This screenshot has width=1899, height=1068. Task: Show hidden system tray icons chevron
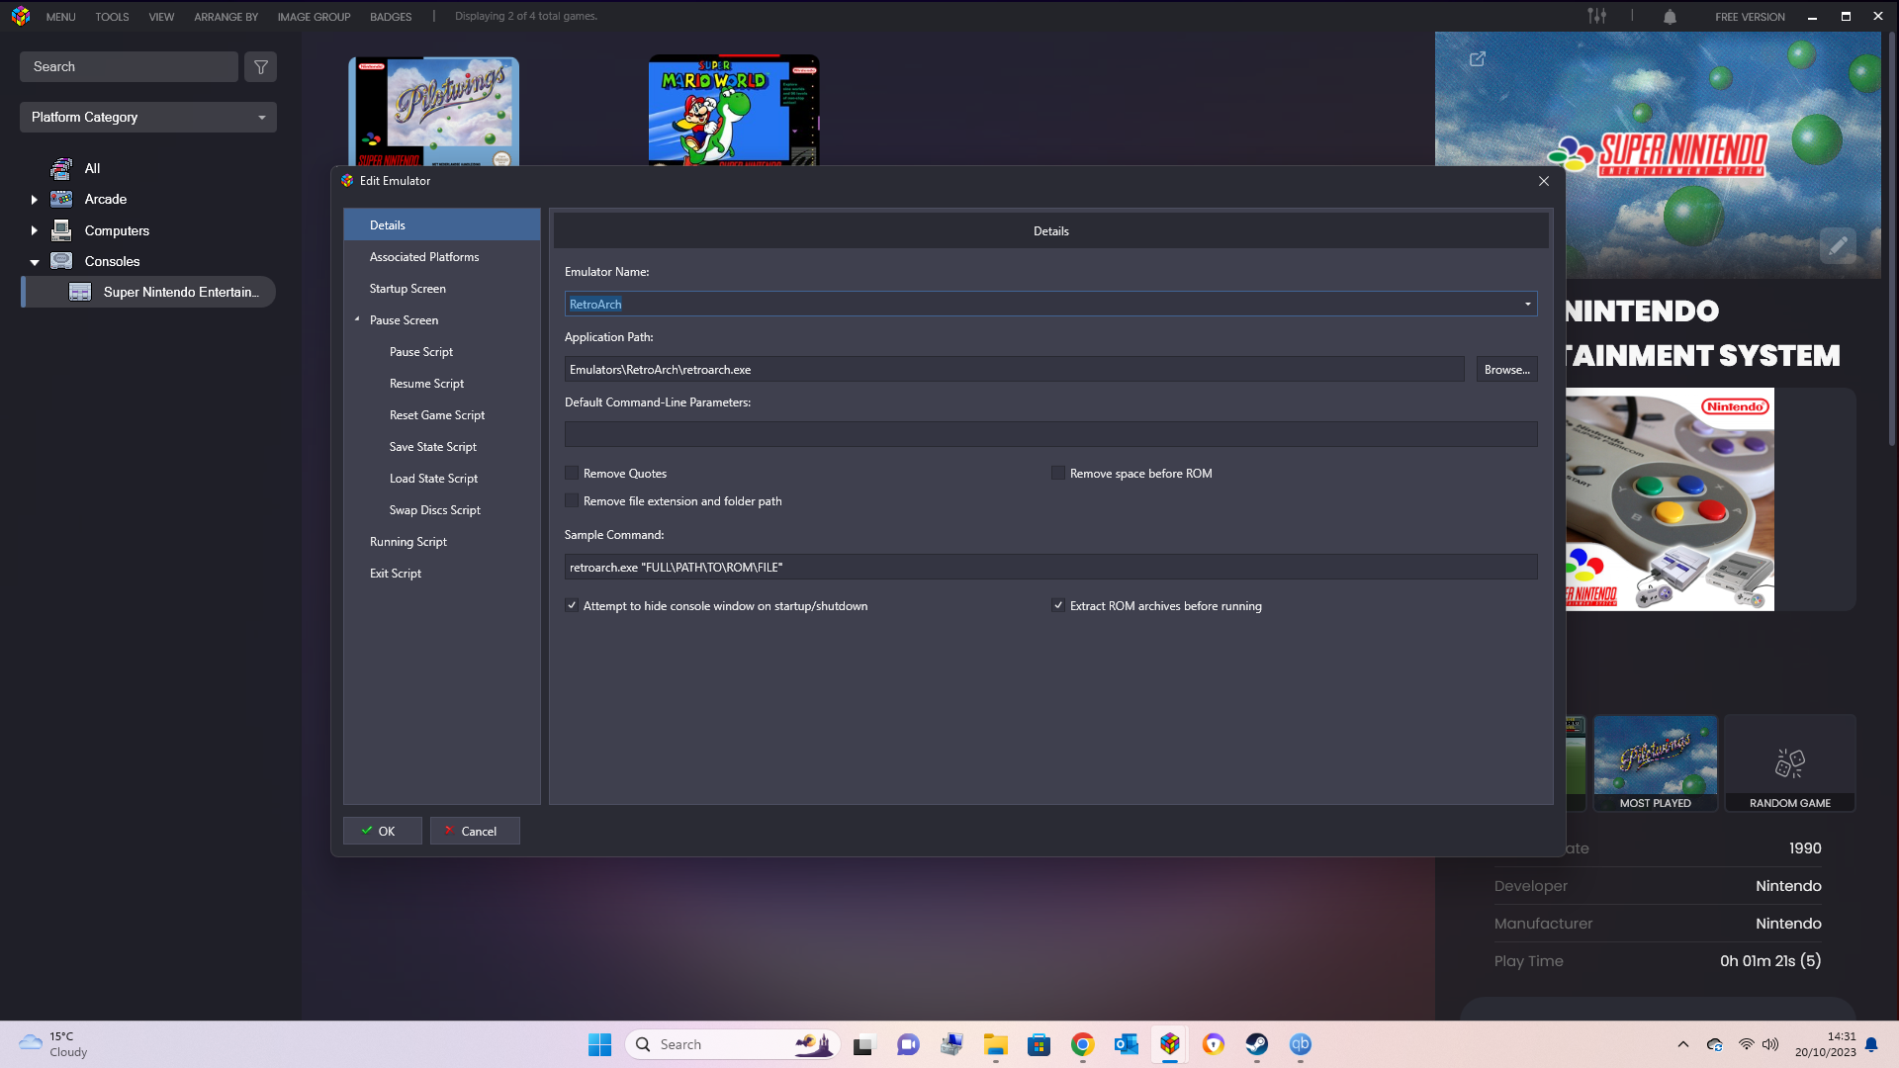click(x=1682, y=1044)
